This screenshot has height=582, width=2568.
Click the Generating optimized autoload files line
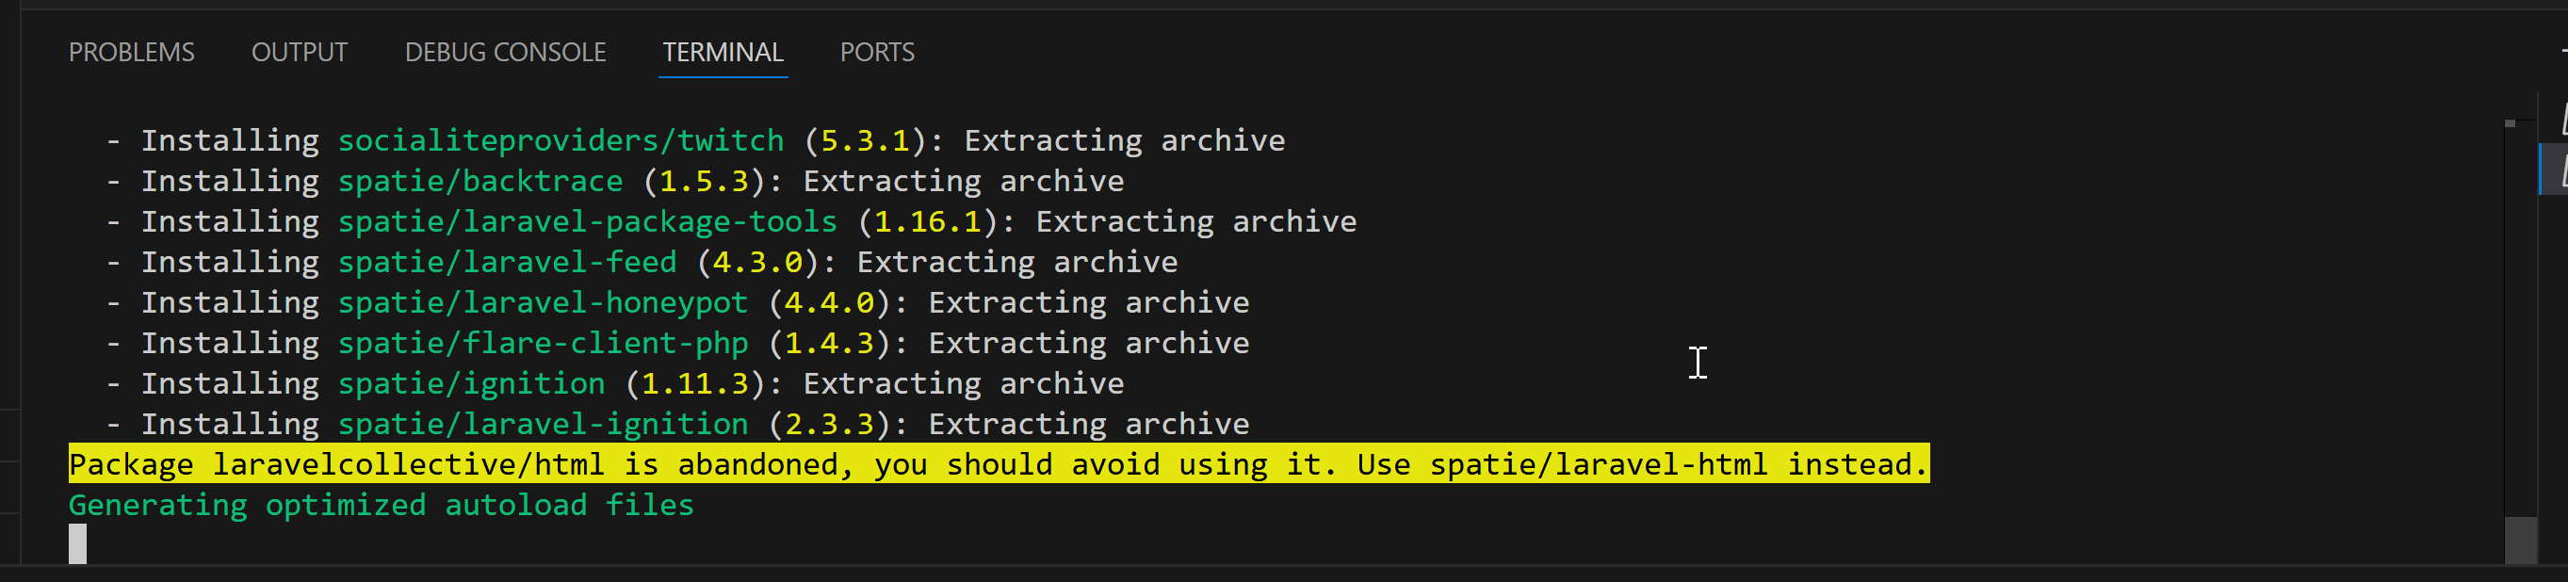(381, 506)
